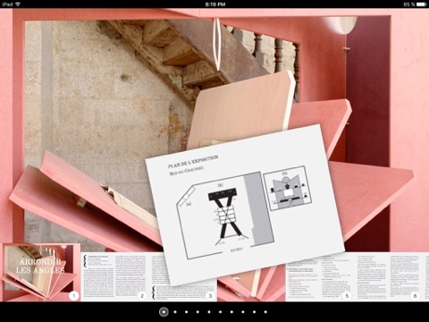The width and height of the screenshot is (429, 322).
Task: Go to the fifth page indicator dot
Action: click(209, 312)
